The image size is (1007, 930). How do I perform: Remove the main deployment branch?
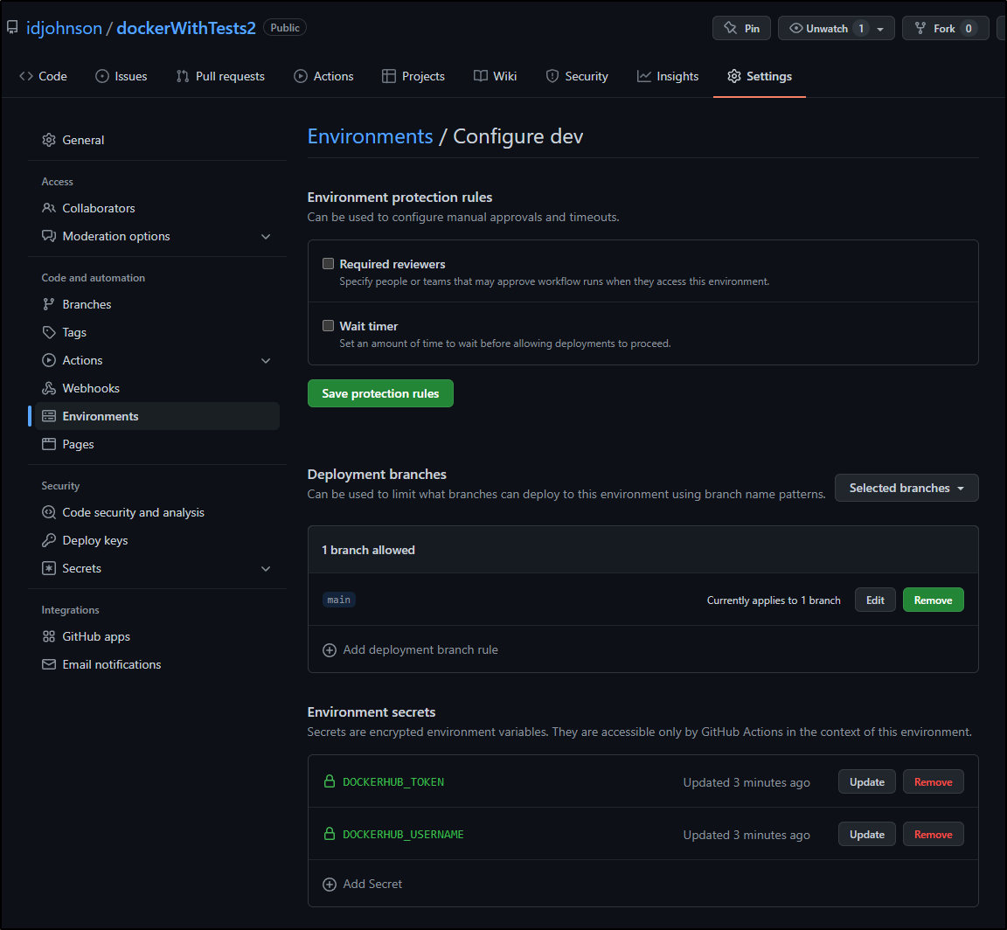(934, 600)
